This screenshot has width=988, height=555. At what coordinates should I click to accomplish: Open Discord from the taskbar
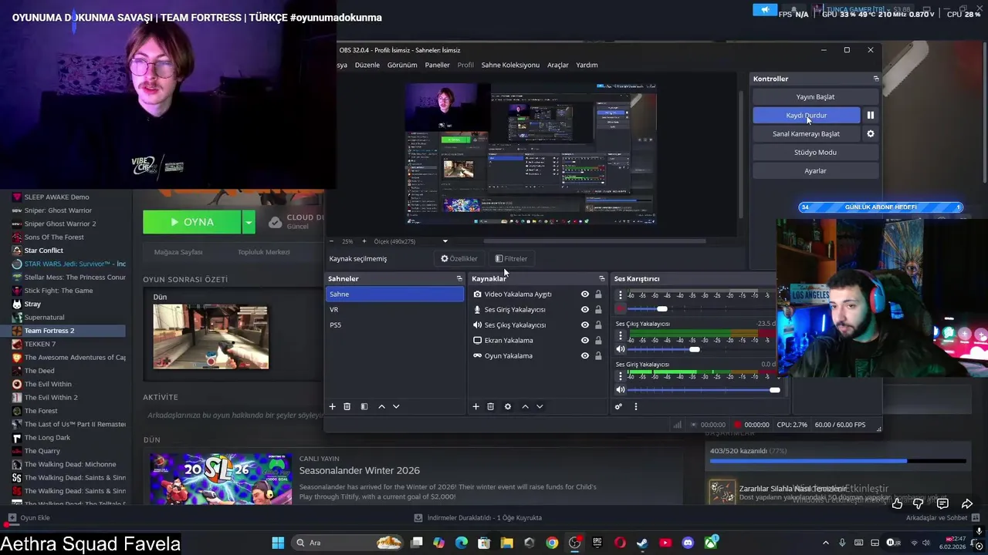tap(688, 543)
